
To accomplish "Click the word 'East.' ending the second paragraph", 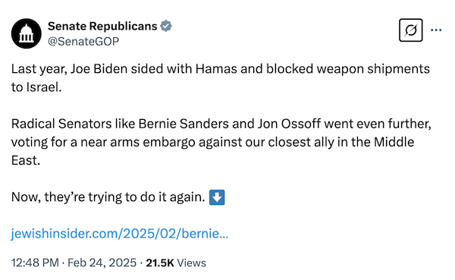I will 26,160.
